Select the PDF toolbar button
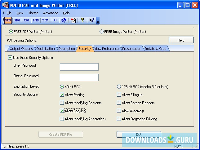The height and width of the screenshot is (150, 200). [8, 20]
